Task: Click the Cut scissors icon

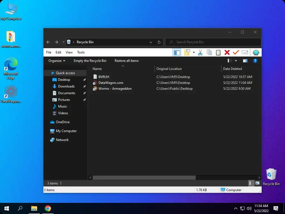Action: 200,52
